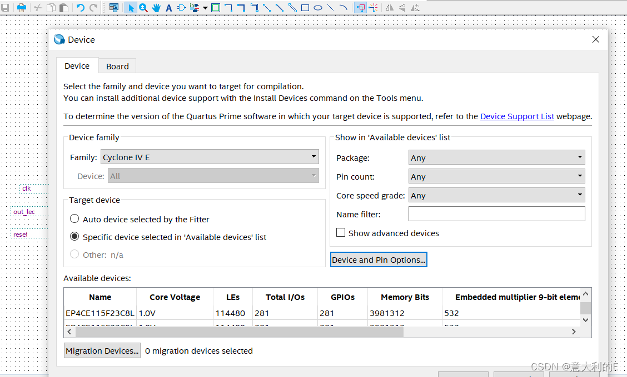Select the Arc drawing tool
Screen dimensions: 627x377
343,8
